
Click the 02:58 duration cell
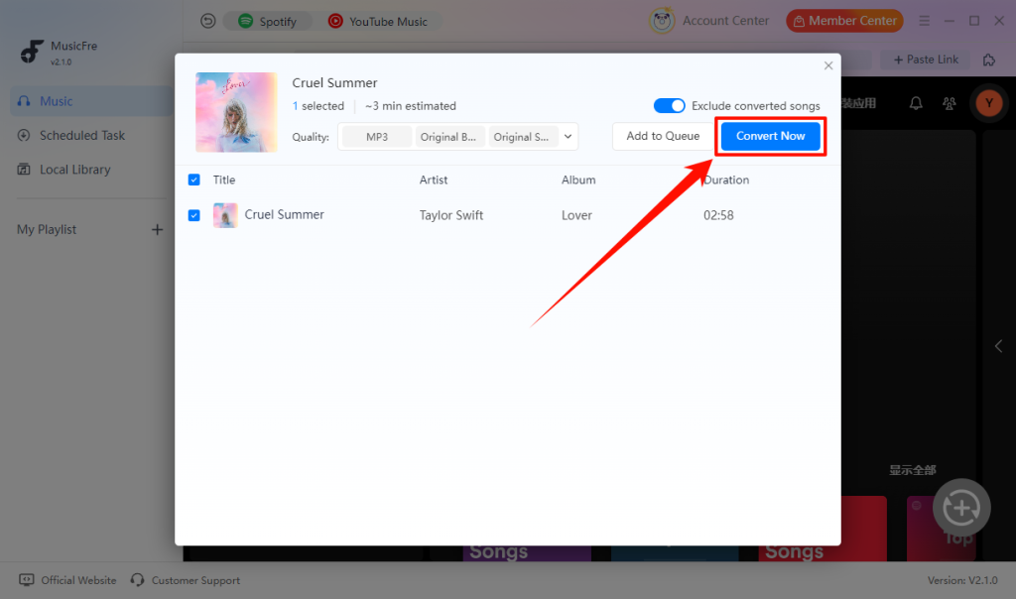click(x=718, y=215)
